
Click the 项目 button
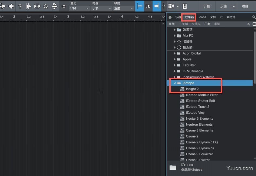(245, 6)
